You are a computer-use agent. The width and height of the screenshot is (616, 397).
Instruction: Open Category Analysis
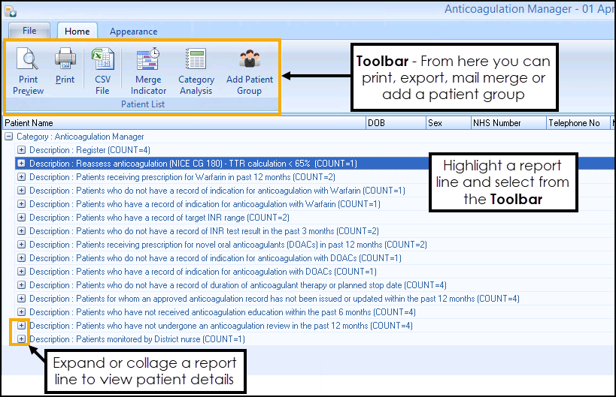pyautogui.click(x=196, y=71)
